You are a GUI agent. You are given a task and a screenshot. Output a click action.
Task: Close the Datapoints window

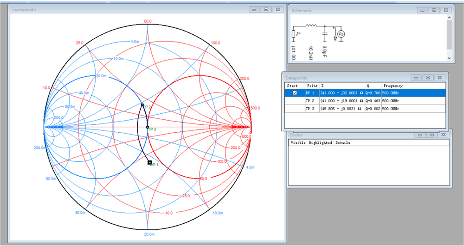pyautogui.click(x=440, y=78)
